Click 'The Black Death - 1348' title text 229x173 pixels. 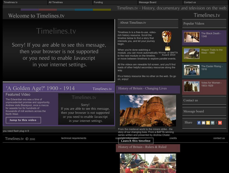coord(211,35)
